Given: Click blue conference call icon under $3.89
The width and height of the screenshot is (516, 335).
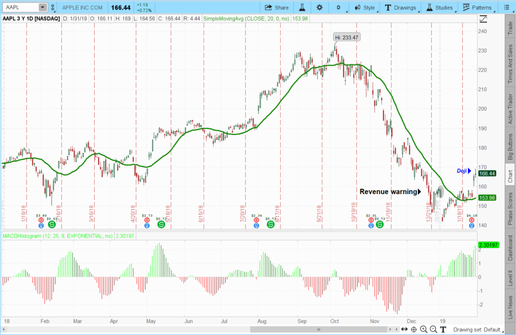Looking at the screenshot, I should click(41, 226).
